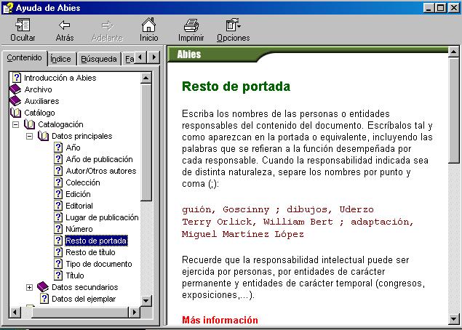Open the Auxiliares book icon
The width and height of the screenshot is (462, 330).
[15, 101]
